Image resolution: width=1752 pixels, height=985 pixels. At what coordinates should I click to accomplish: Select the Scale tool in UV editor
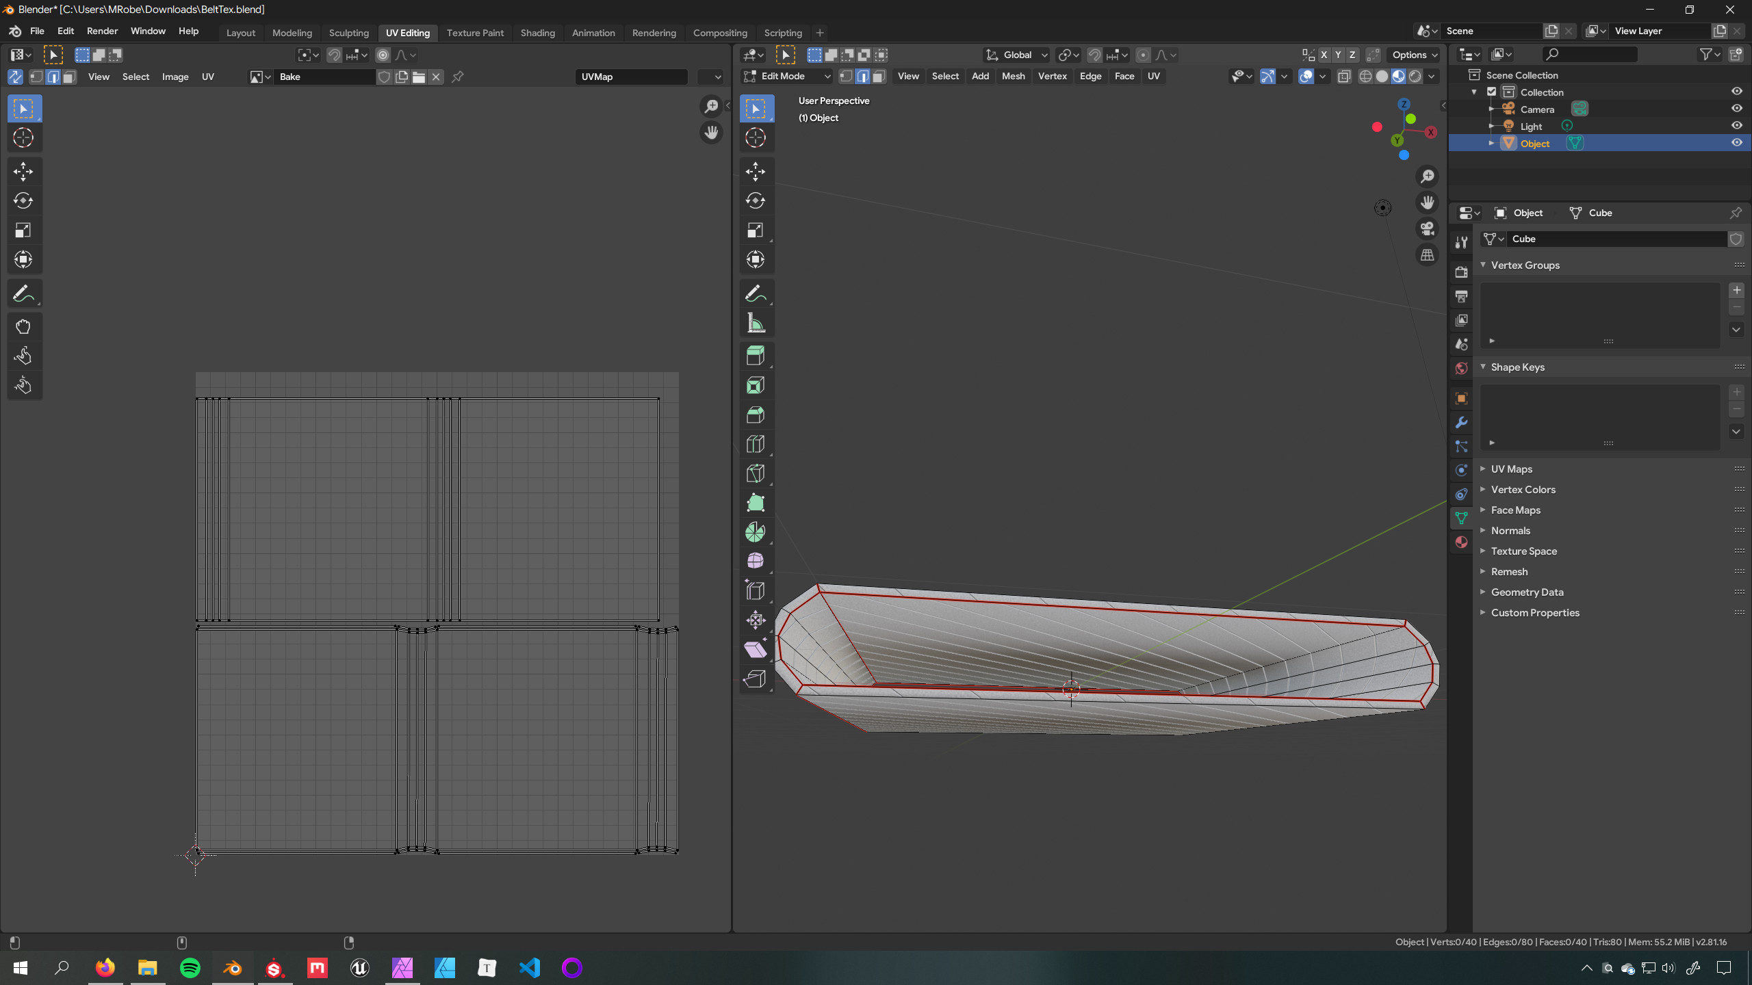pos(23,231)
